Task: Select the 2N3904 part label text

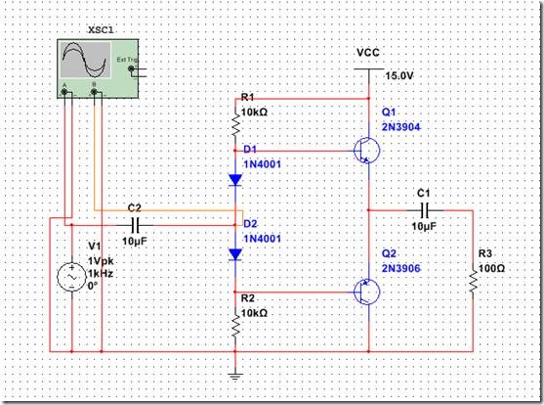Action: pyautogui.click(x=401, y=127)
